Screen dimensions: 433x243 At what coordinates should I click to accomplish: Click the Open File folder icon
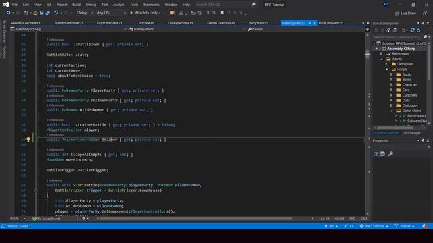click(35, 13)
